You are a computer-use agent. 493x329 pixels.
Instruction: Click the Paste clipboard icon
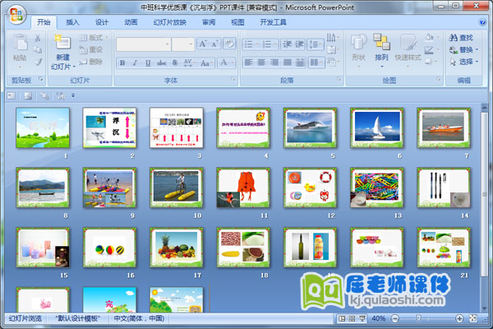click(x=20, y=43)
